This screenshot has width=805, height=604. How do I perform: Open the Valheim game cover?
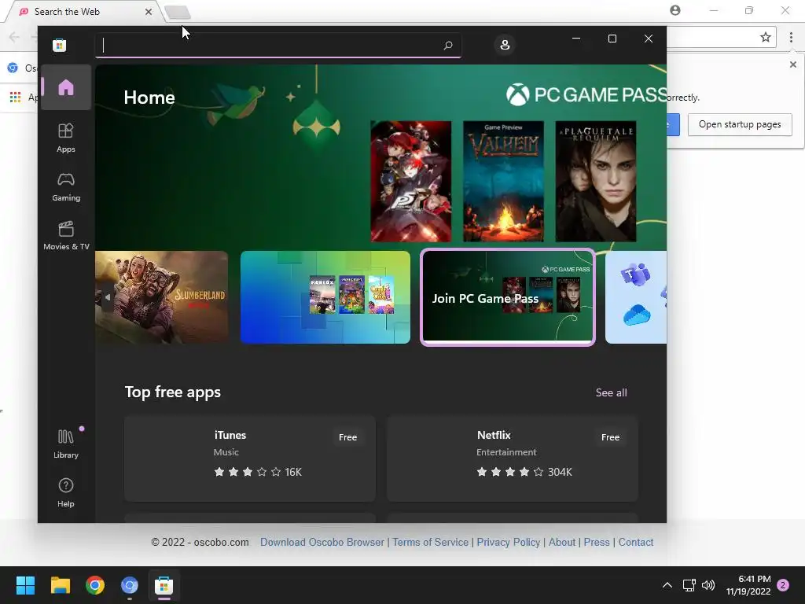[503, 182]
